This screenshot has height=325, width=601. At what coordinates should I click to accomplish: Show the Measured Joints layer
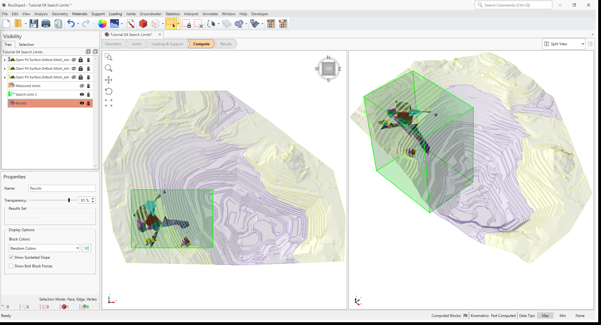(x=82, y=86)
